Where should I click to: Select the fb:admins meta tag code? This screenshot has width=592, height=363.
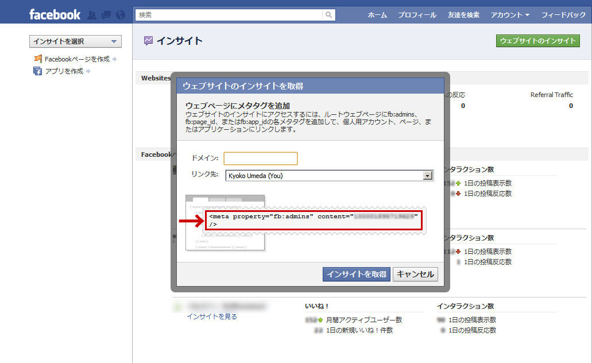(314, 220)
